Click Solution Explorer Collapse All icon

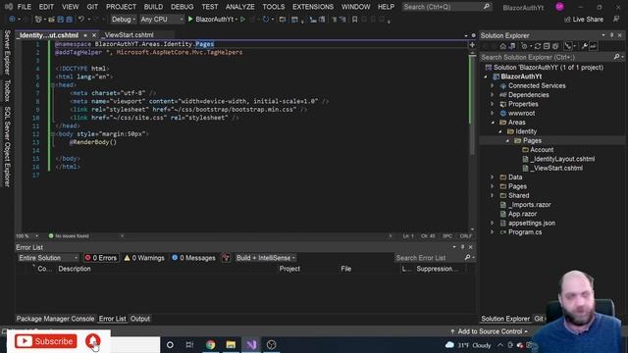coord(547,46)
